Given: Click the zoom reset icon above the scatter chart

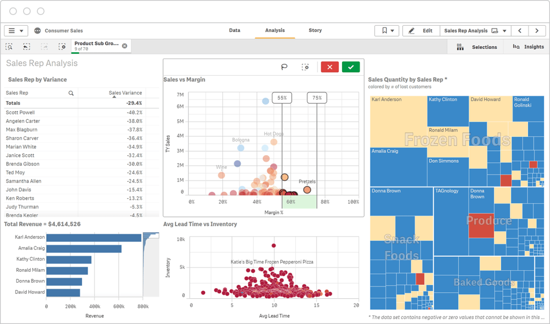Looking at the screenshot, I should (306, 67).
